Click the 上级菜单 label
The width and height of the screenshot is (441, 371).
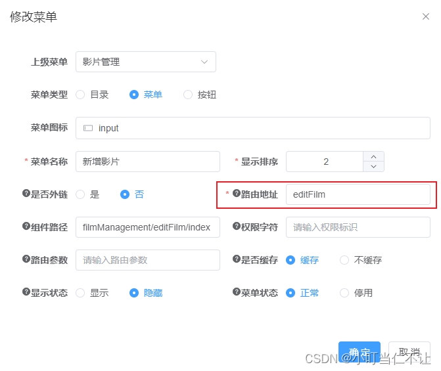tap(49, 62)
